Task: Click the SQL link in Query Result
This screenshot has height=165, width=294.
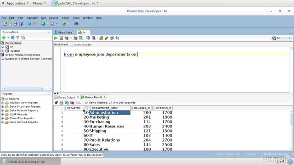Action: click(78, 103)
